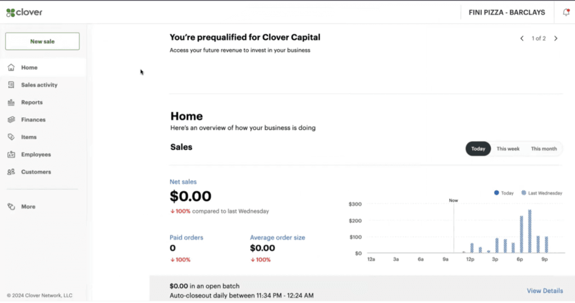575x303 pixels.
Task: Click the Reports bar chart icon
Action: (x=11, y=103)
